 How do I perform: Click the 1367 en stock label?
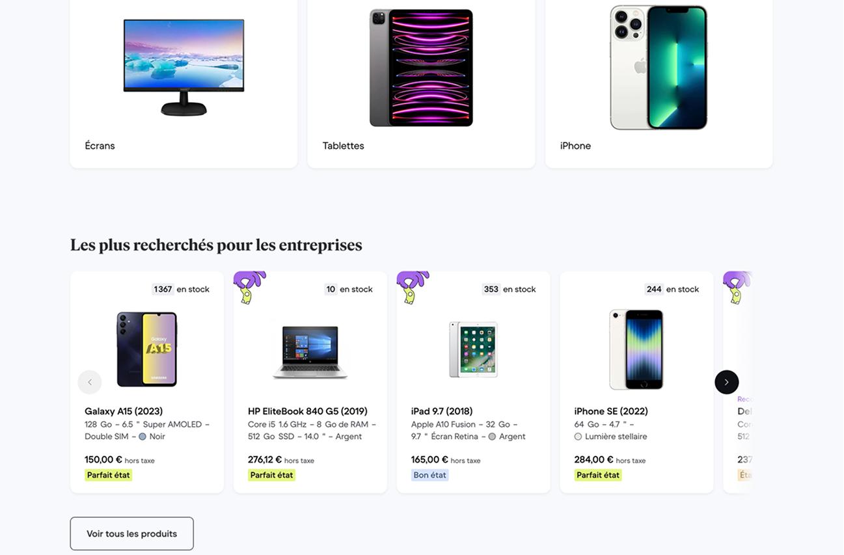coord(182,289)
